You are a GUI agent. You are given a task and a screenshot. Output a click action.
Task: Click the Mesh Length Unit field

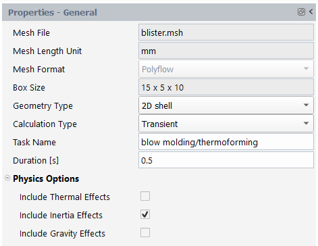click(x=226, y=51)
